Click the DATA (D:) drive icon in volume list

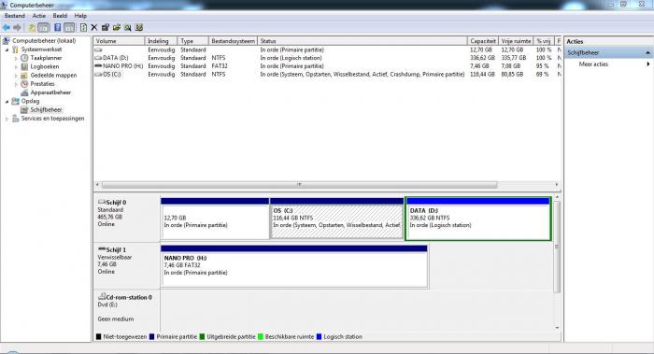pyautogui.click(x=98, y=58)
